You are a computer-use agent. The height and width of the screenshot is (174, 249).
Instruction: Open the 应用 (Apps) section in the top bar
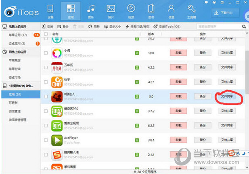point(71,12)
